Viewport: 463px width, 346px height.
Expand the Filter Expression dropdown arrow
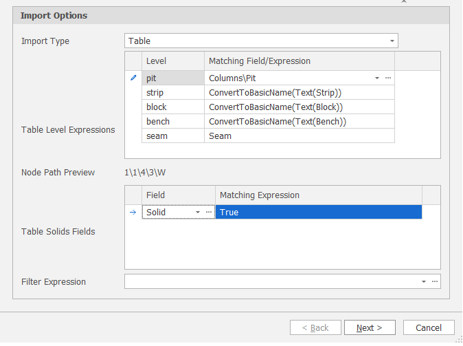424,281
